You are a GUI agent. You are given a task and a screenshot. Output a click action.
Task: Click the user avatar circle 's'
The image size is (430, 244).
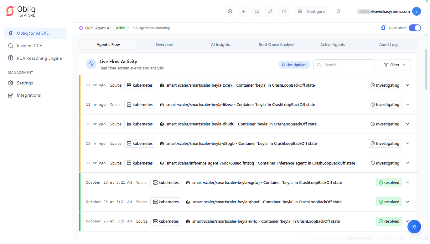(416, 12)
